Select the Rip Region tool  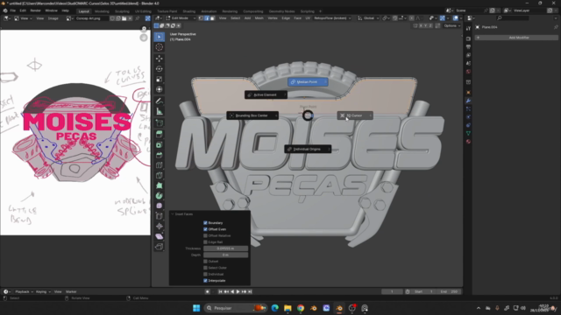(x=160, y=247)
